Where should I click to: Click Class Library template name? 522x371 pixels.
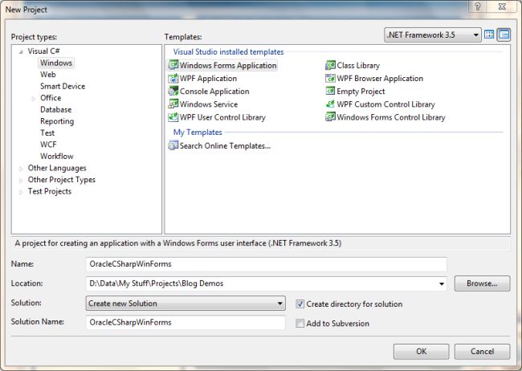[358, 65]
